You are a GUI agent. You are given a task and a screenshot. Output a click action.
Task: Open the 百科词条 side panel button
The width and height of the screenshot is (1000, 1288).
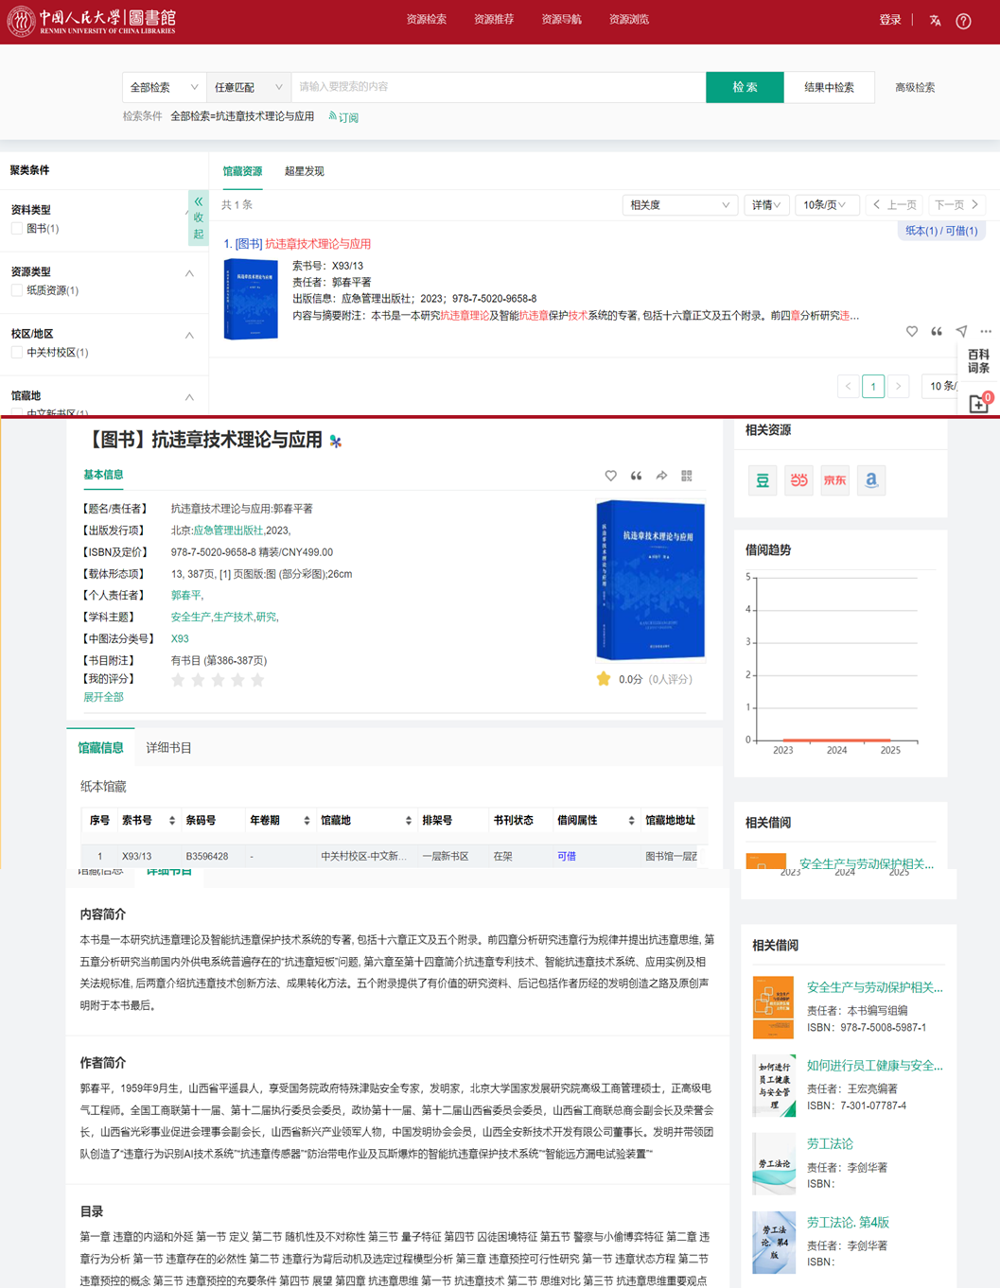pos(978,361)
